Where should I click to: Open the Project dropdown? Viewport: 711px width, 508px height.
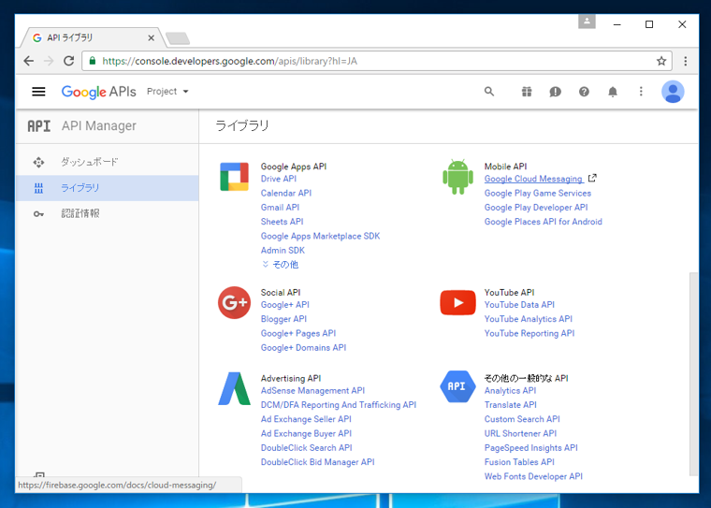tap(167, 92)
